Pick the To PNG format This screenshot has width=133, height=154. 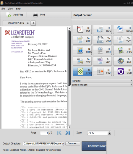(123, 61)
